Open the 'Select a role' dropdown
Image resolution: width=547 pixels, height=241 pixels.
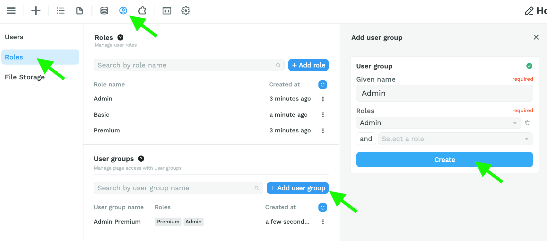pyautogui.click(x=456, y=139)
